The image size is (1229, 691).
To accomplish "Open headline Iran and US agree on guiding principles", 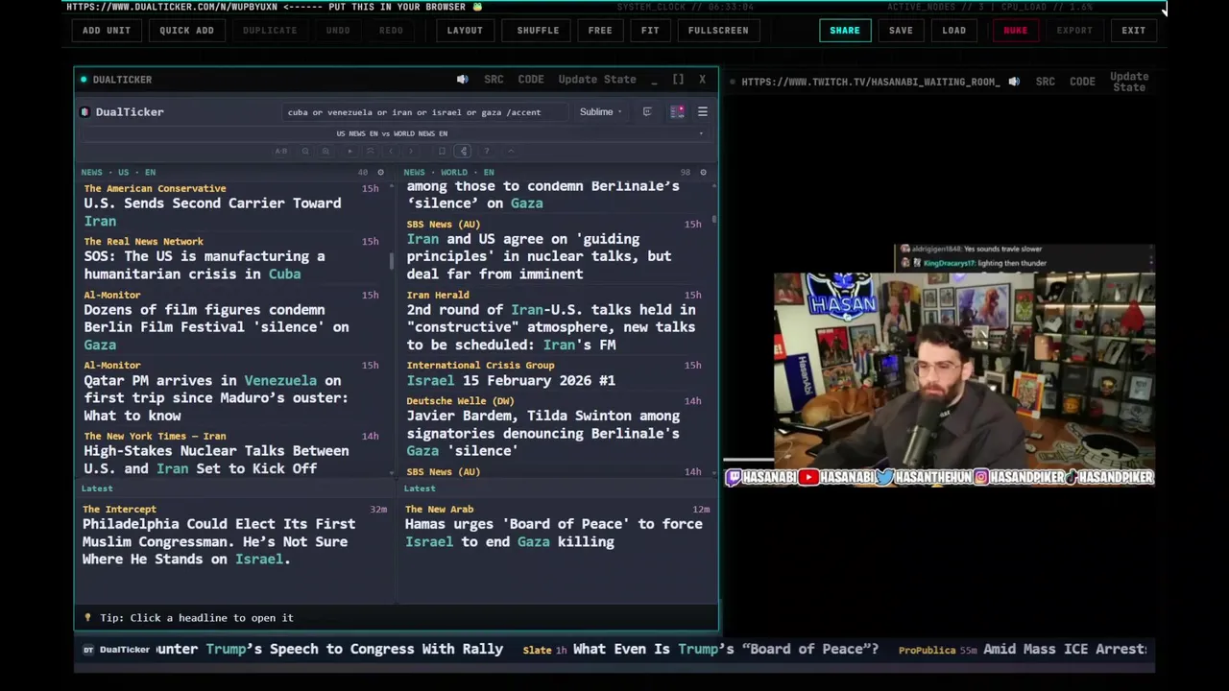I will coord(539,256).
